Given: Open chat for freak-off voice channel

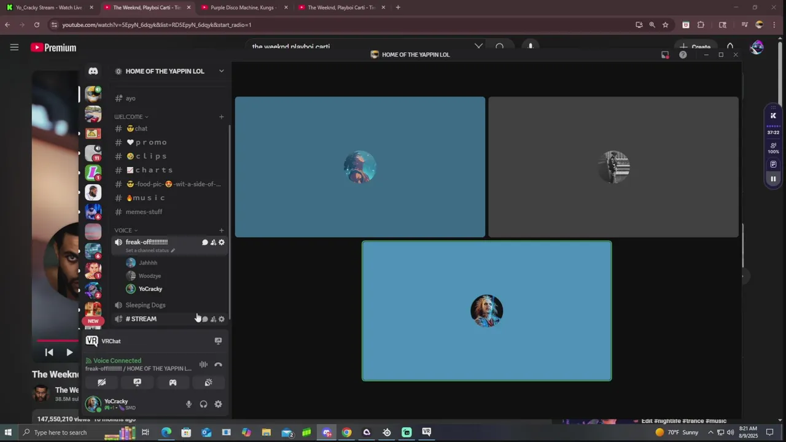Looking at the screenshot, I should (205, 242).
